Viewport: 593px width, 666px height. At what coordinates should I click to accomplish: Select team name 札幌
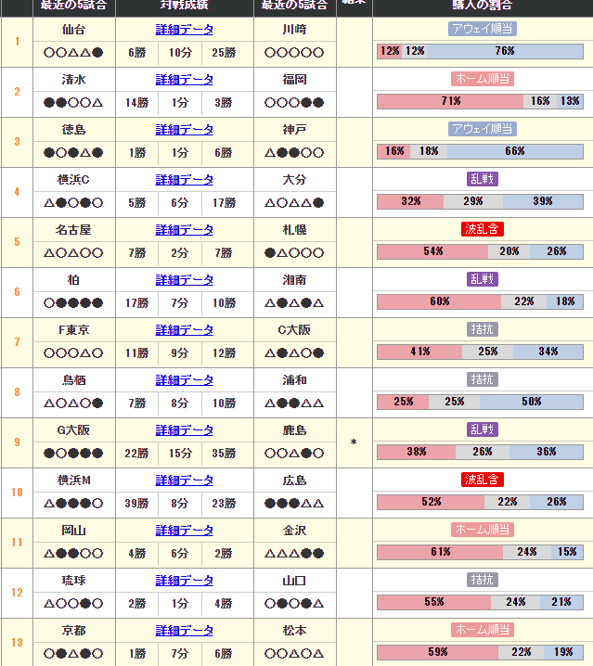coord(294,230)
